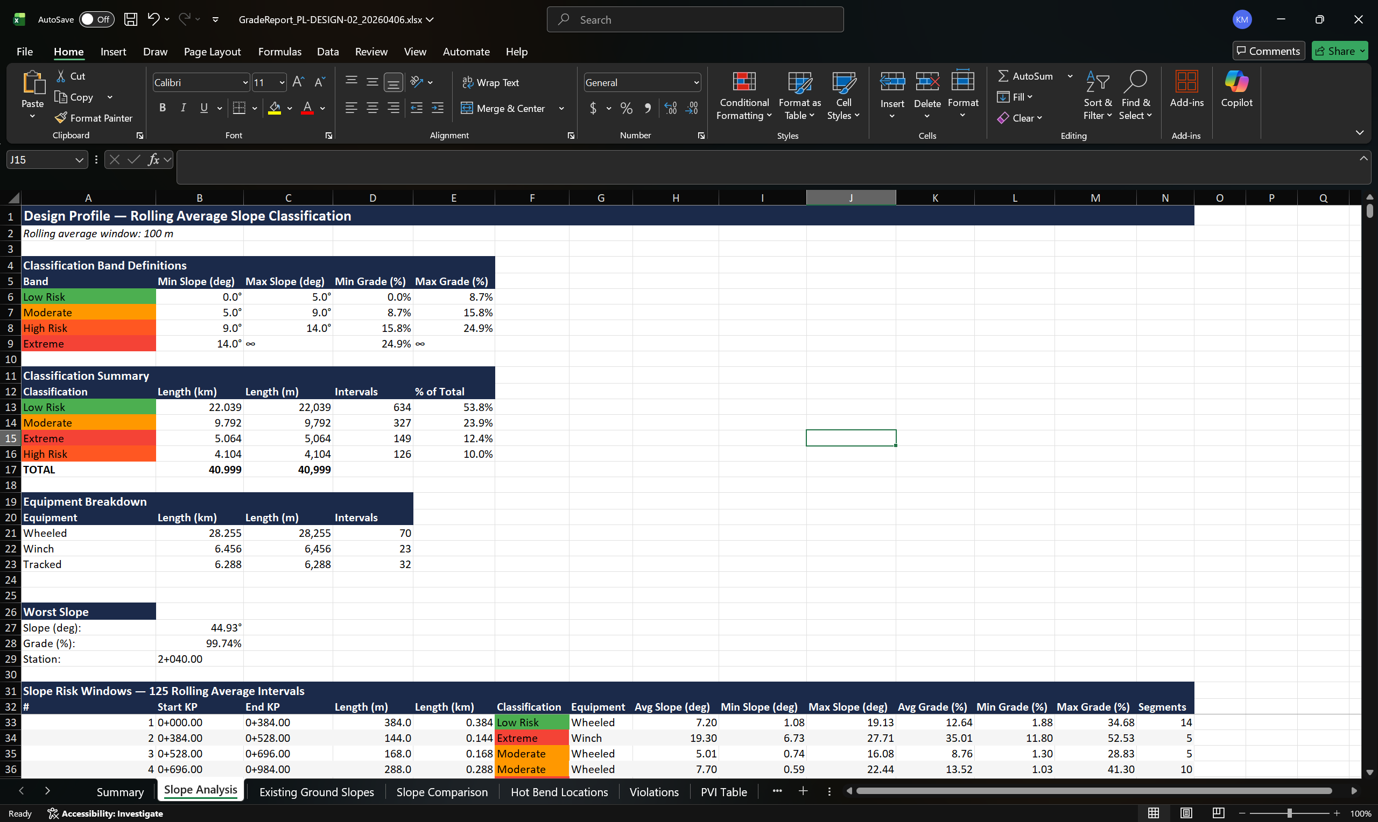Toggle bold formatting

(163, 108)
